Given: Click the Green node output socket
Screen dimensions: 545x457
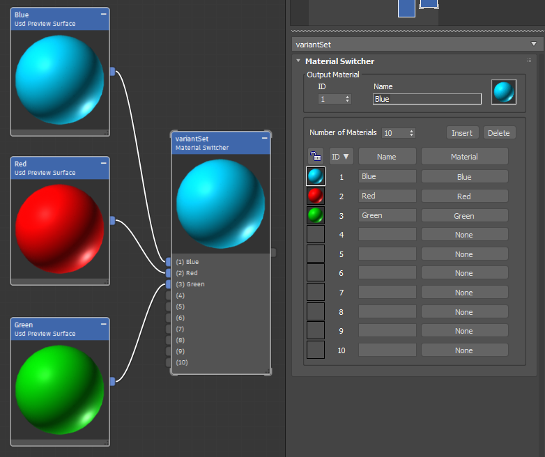Looking at the screenshot, I should 112,381.
